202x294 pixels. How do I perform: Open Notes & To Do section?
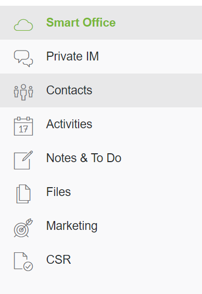click(84, 158)
